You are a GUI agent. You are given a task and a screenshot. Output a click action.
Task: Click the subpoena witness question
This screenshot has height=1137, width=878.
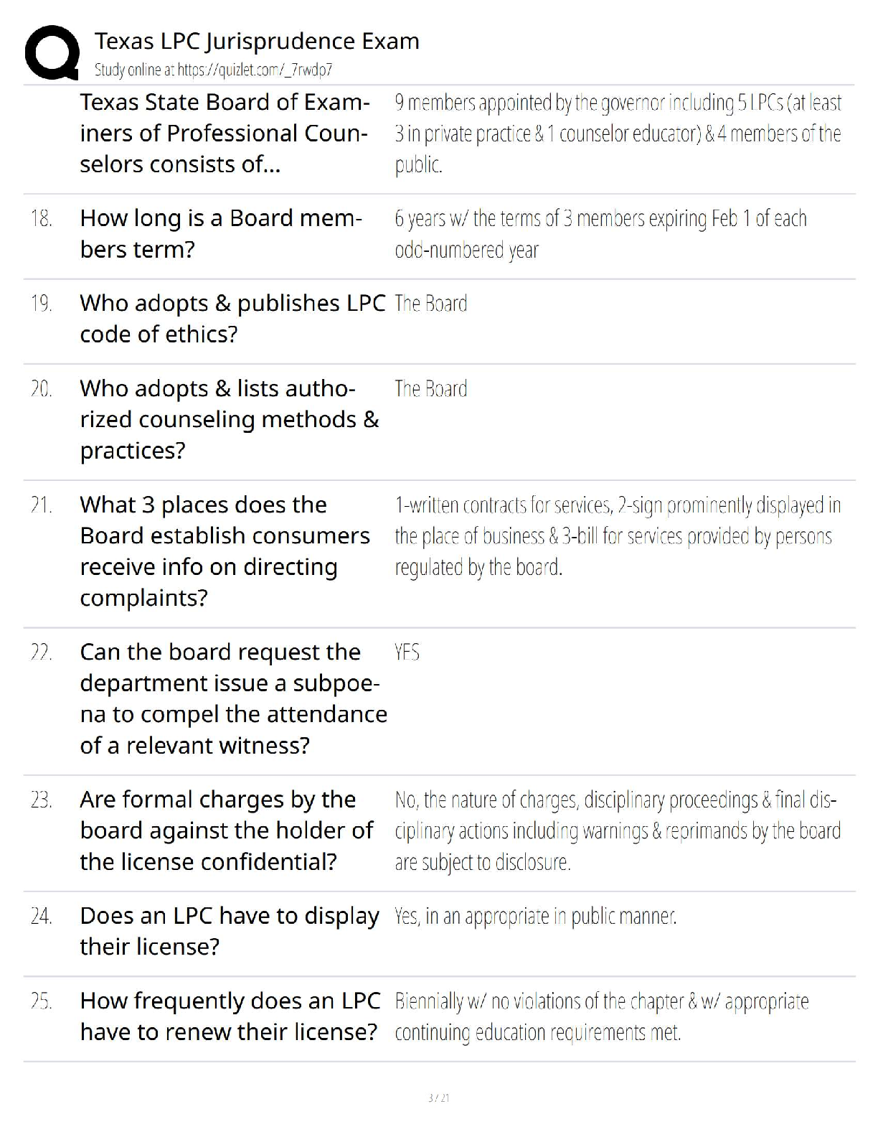pyautogui.click(x=233, y=698)
